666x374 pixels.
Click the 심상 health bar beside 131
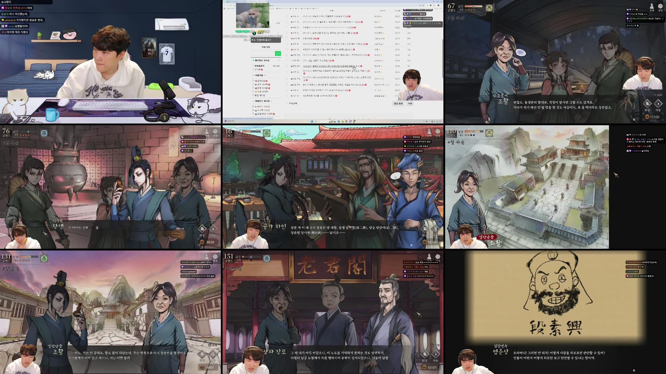click(29, 257)
